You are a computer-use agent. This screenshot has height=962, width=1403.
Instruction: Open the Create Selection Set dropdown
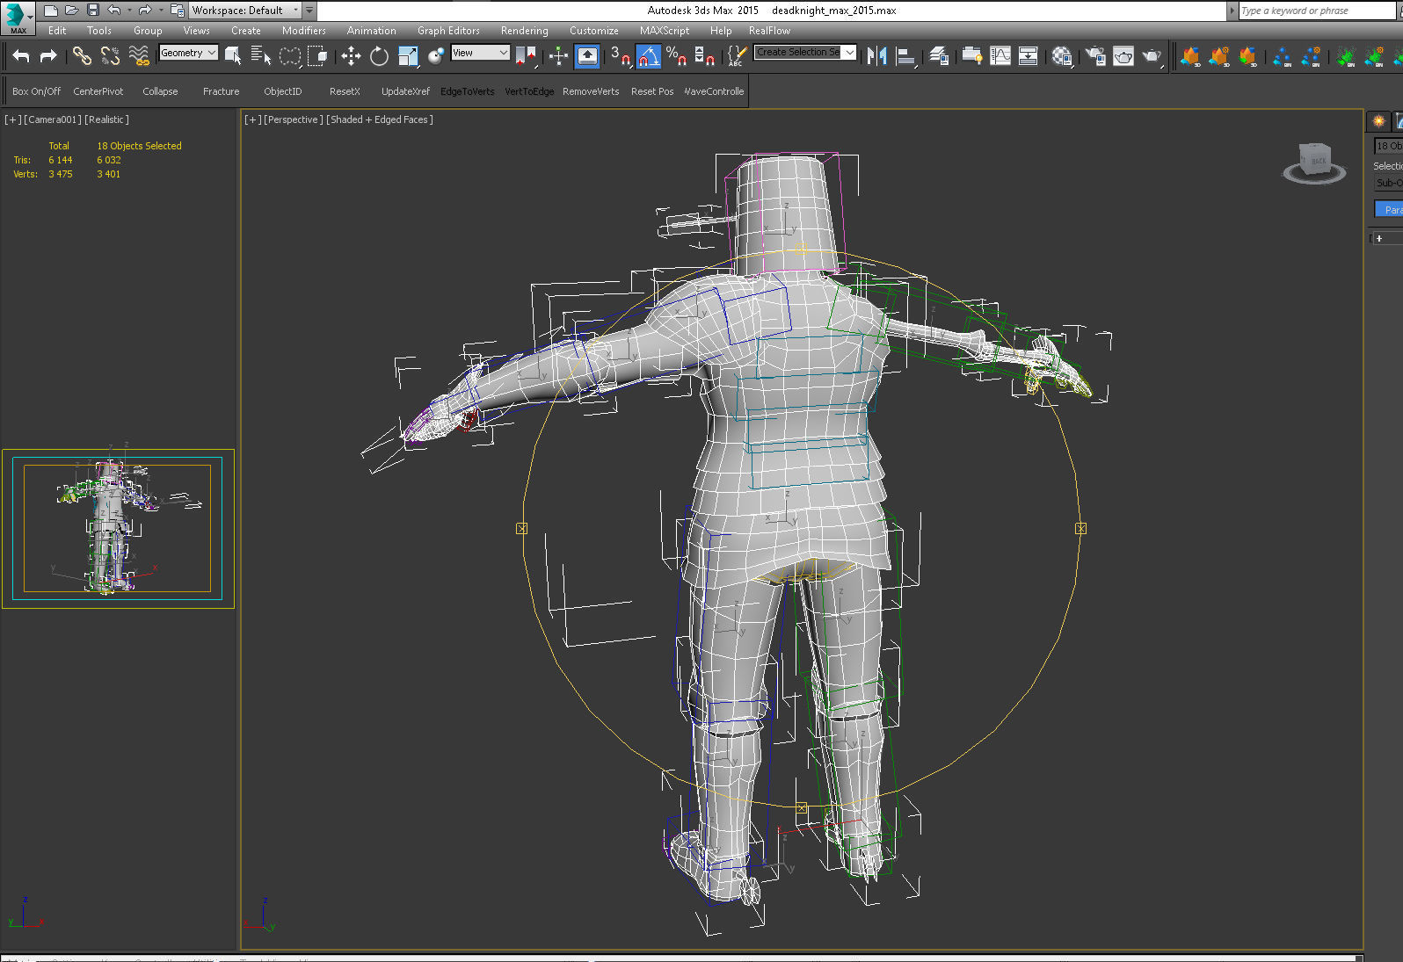(804, 53)
